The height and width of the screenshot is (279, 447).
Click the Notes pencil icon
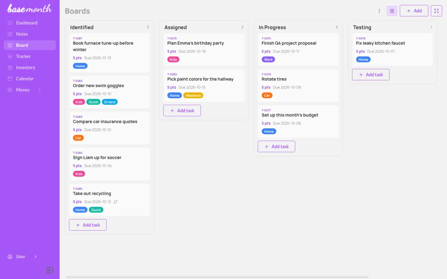pyautogui.click(x=10, y=34)
